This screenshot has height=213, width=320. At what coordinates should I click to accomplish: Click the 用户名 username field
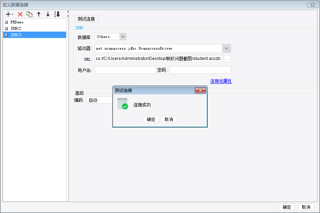pos(125,70)
